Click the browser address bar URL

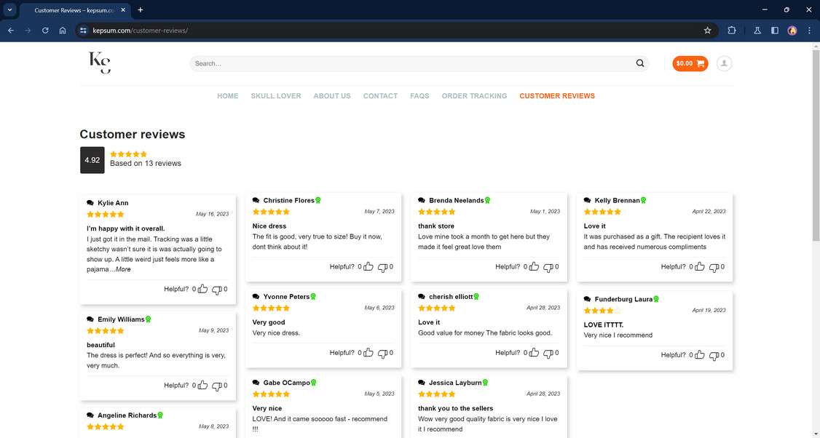pyautogui.click(x=140, y=31)
